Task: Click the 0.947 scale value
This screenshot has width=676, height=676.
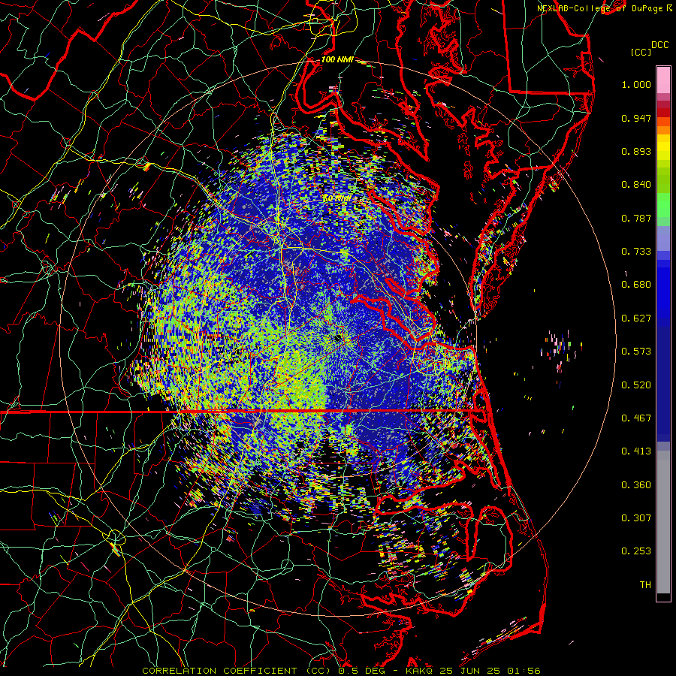Action: 636,118
